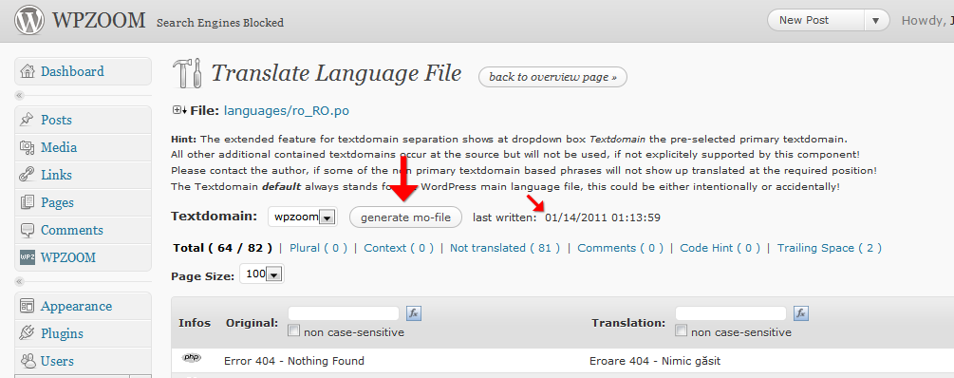The width and height of the screenshot is (954, 378).
Task: Open the Textdomain wpzoom dropdown
Action: click(x=303, y=217)
